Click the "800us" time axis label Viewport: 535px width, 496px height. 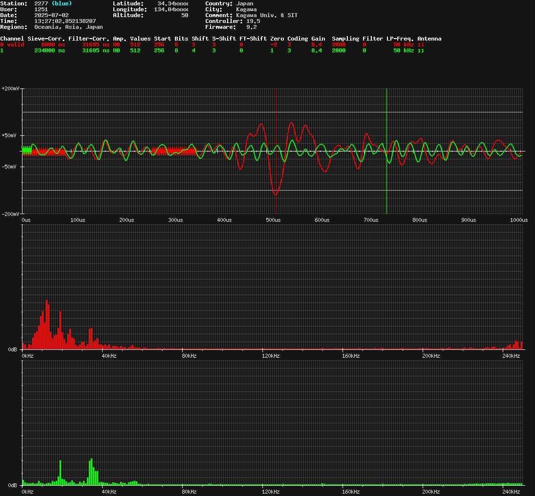420,220
